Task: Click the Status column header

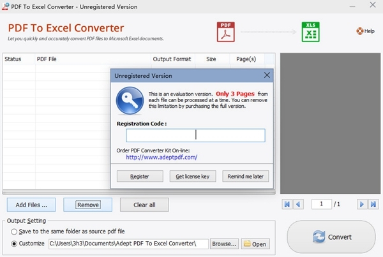Action: pos(19,59)
